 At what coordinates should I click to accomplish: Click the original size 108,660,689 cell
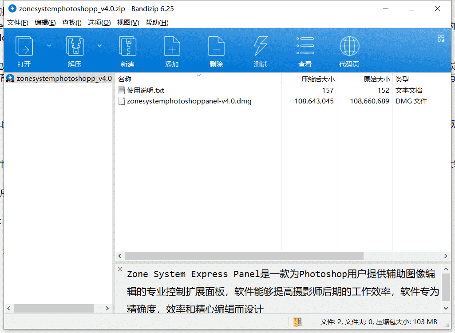pyautogui.click(x=369, y=101)
